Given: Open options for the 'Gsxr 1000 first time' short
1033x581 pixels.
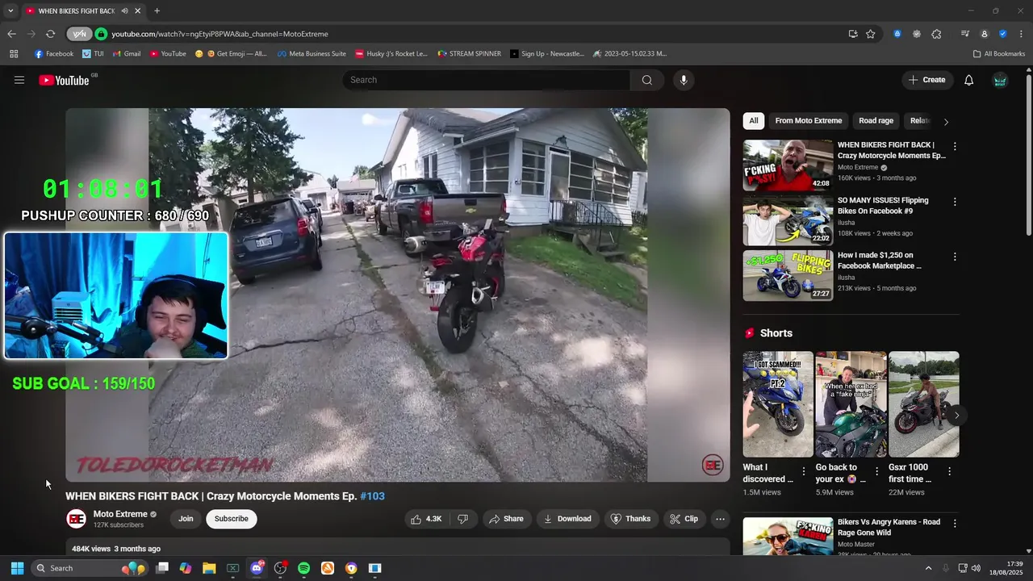Looking at the screenshot, I should coord(949,471).
